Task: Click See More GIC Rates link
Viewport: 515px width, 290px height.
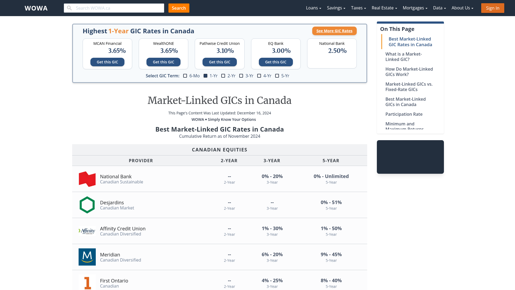Action: (x=334, y=31)
